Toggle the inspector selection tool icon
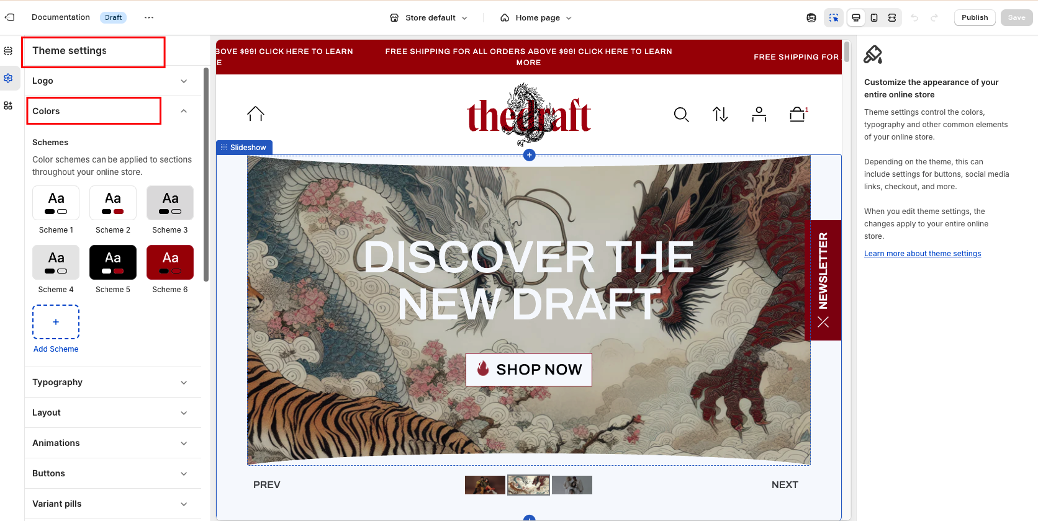This screenshot has width=1038, height=521. [834, 17]
